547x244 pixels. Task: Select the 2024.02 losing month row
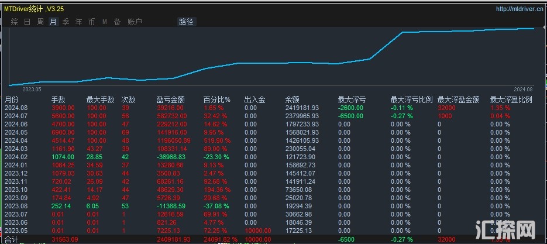pyautogui.click(x=15, y=157)
